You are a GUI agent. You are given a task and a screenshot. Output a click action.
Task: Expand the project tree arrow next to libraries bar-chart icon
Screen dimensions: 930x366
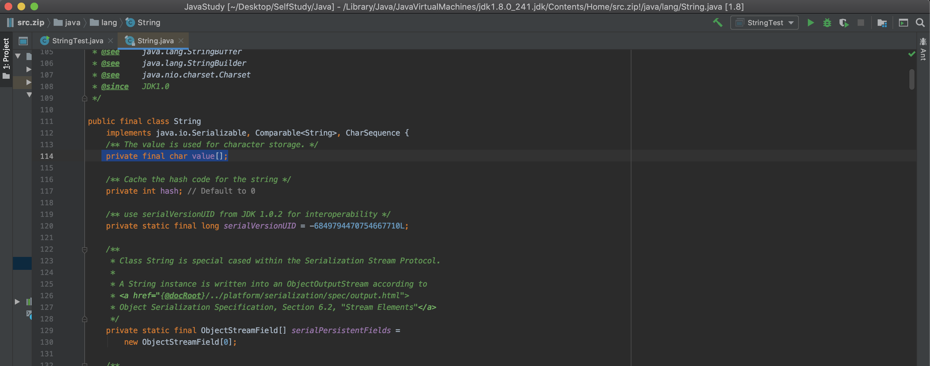tap(17, 302)
